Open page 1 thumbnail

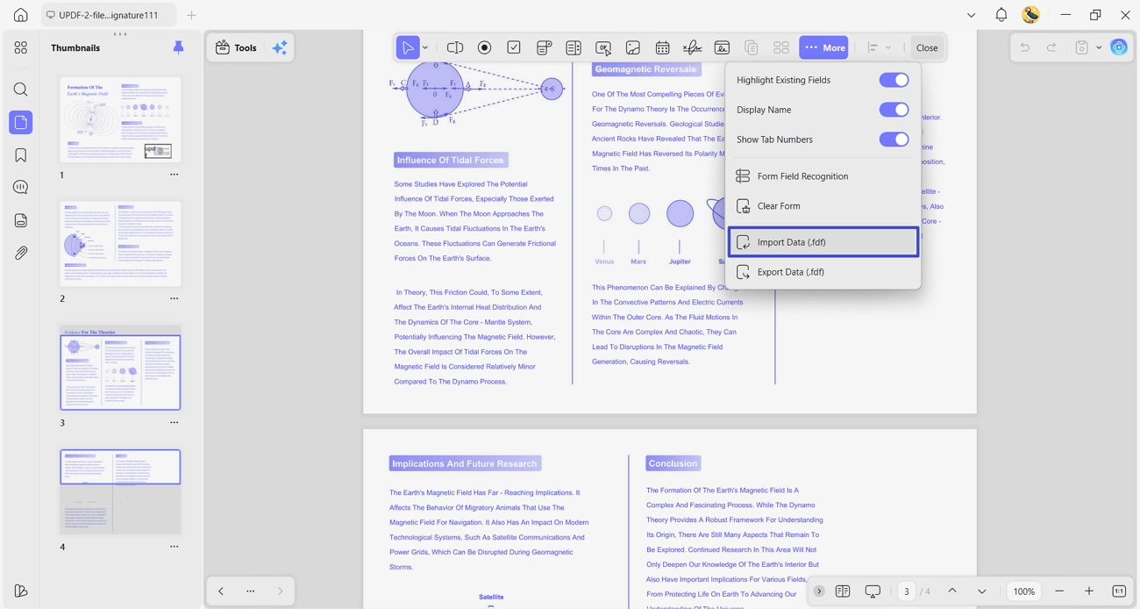click(120, 119)
